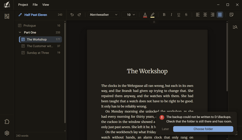The width and height of the screenshot is (242, 140).
Task: Center align the text
Action: pos(205,14)
